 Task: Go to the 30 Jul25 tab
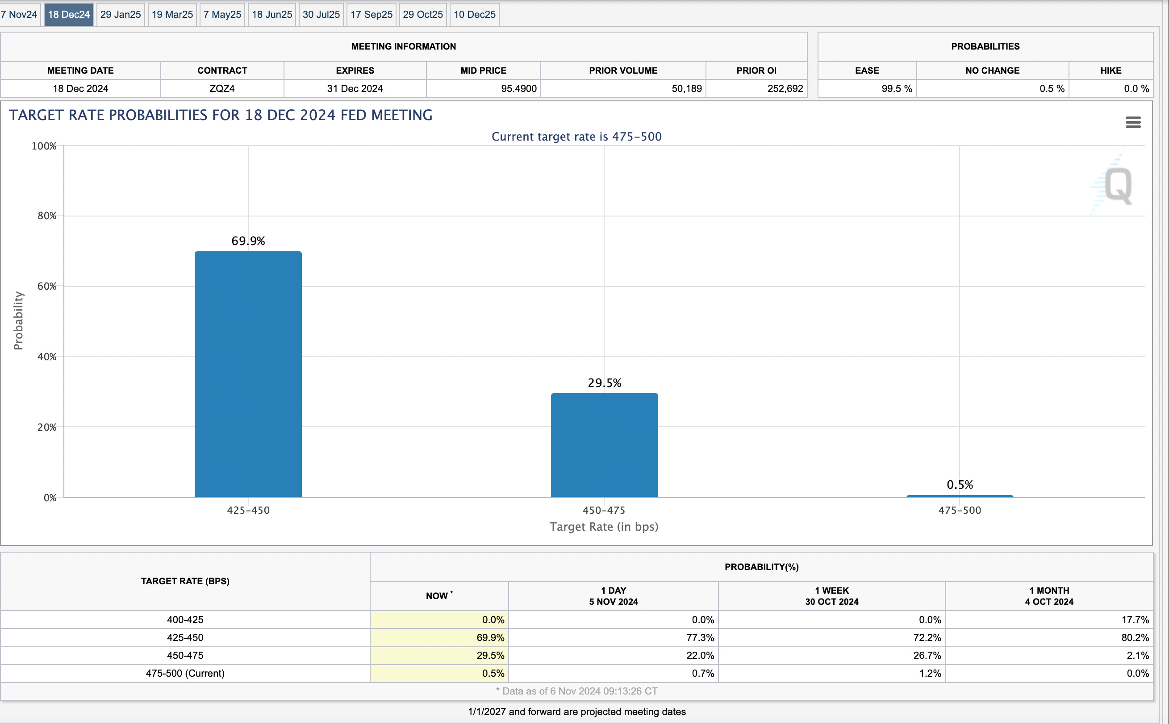(321, 14)
